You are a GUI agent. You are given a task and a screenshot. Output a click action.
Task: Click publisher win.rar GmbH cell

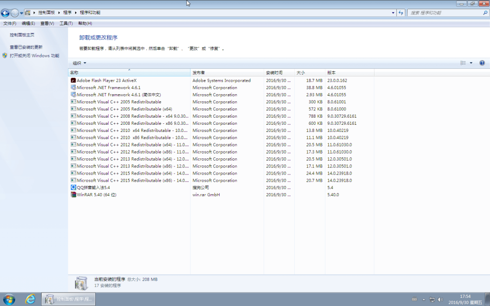[206, 195]
